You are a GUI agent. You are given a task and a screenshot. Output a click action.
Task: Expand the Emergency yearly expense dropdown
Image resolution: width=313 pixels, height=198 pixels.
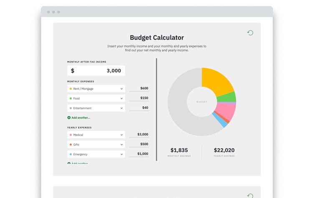pyautogui.click(x=96, y=154)
